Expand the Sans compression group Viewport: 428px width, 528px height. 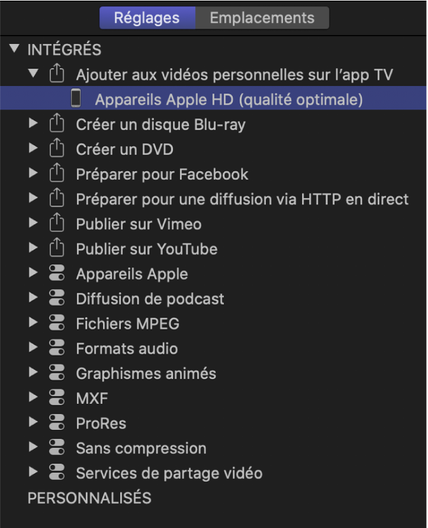point(33,448)
